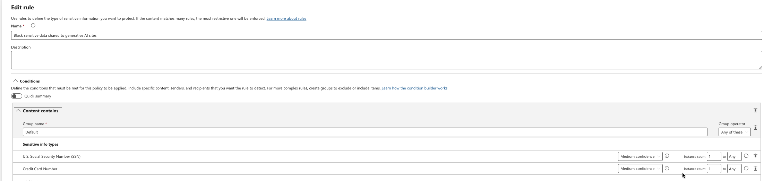Open the SSN Medium confidence dropdown
The width and height of the screenshot is (764, 181).
[x=640, y=156]
